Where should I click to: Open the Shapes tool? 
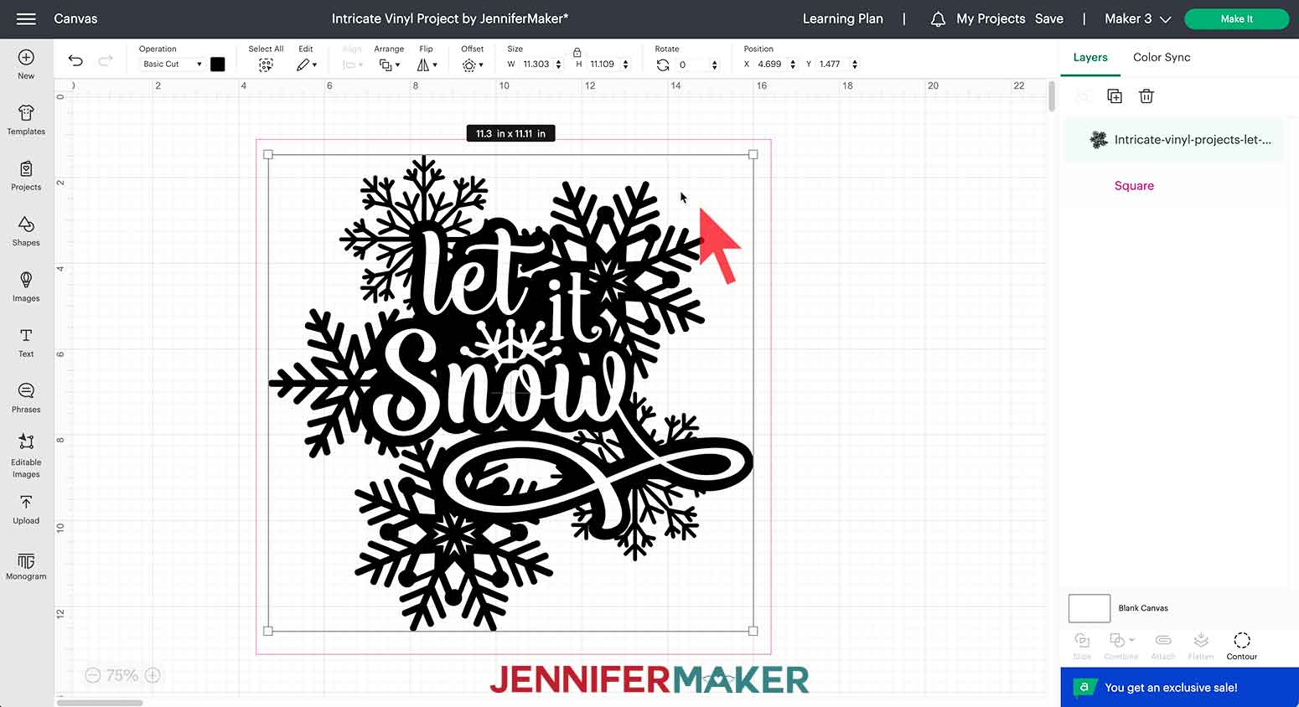pyautogui.click(x=26, y=231)
